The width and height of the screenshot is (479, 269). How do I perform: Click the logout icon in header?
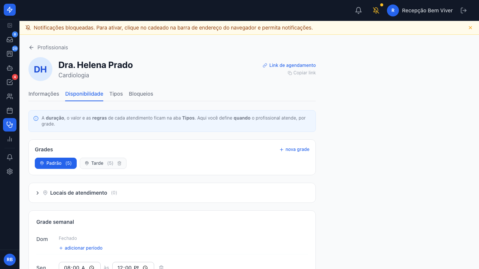(x=464, y=10)
